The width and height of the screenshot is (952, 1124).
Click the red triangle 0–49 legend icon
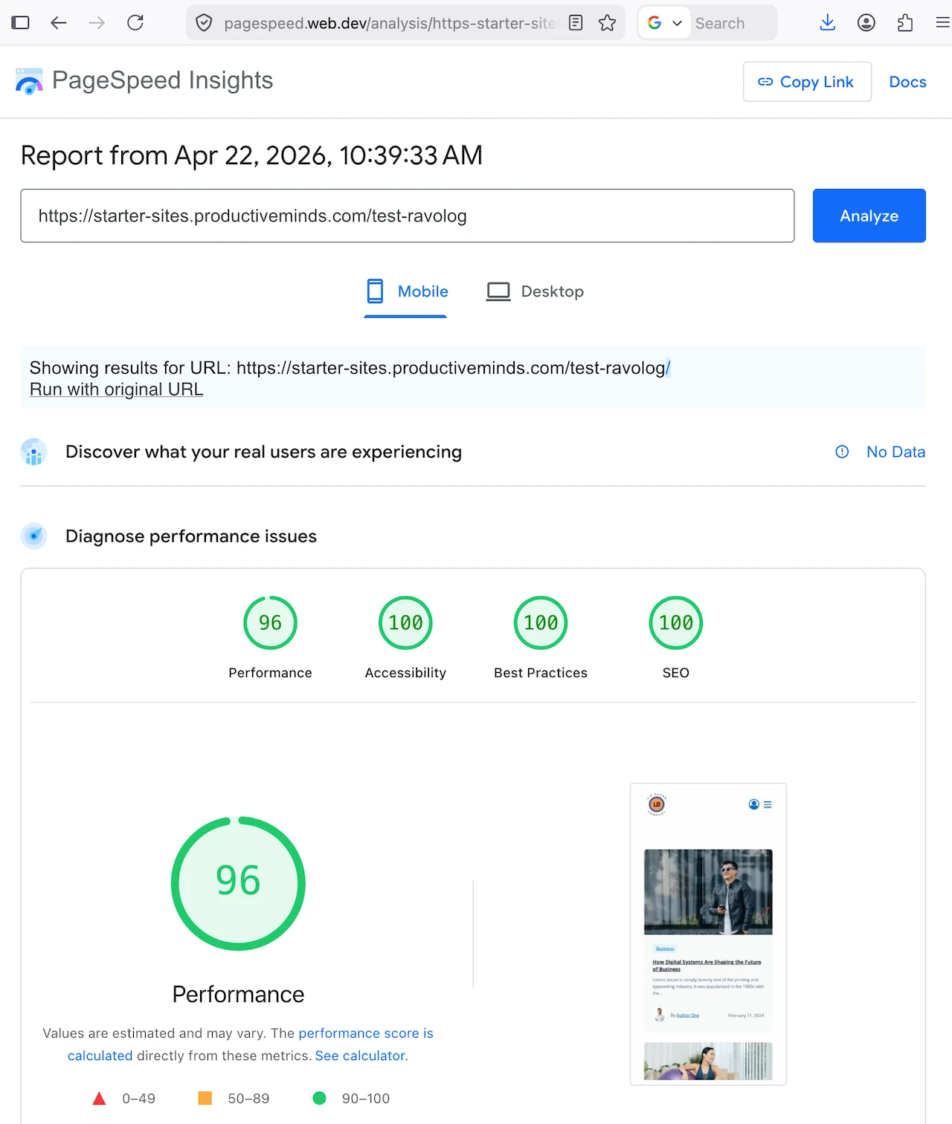point(99,1099)
